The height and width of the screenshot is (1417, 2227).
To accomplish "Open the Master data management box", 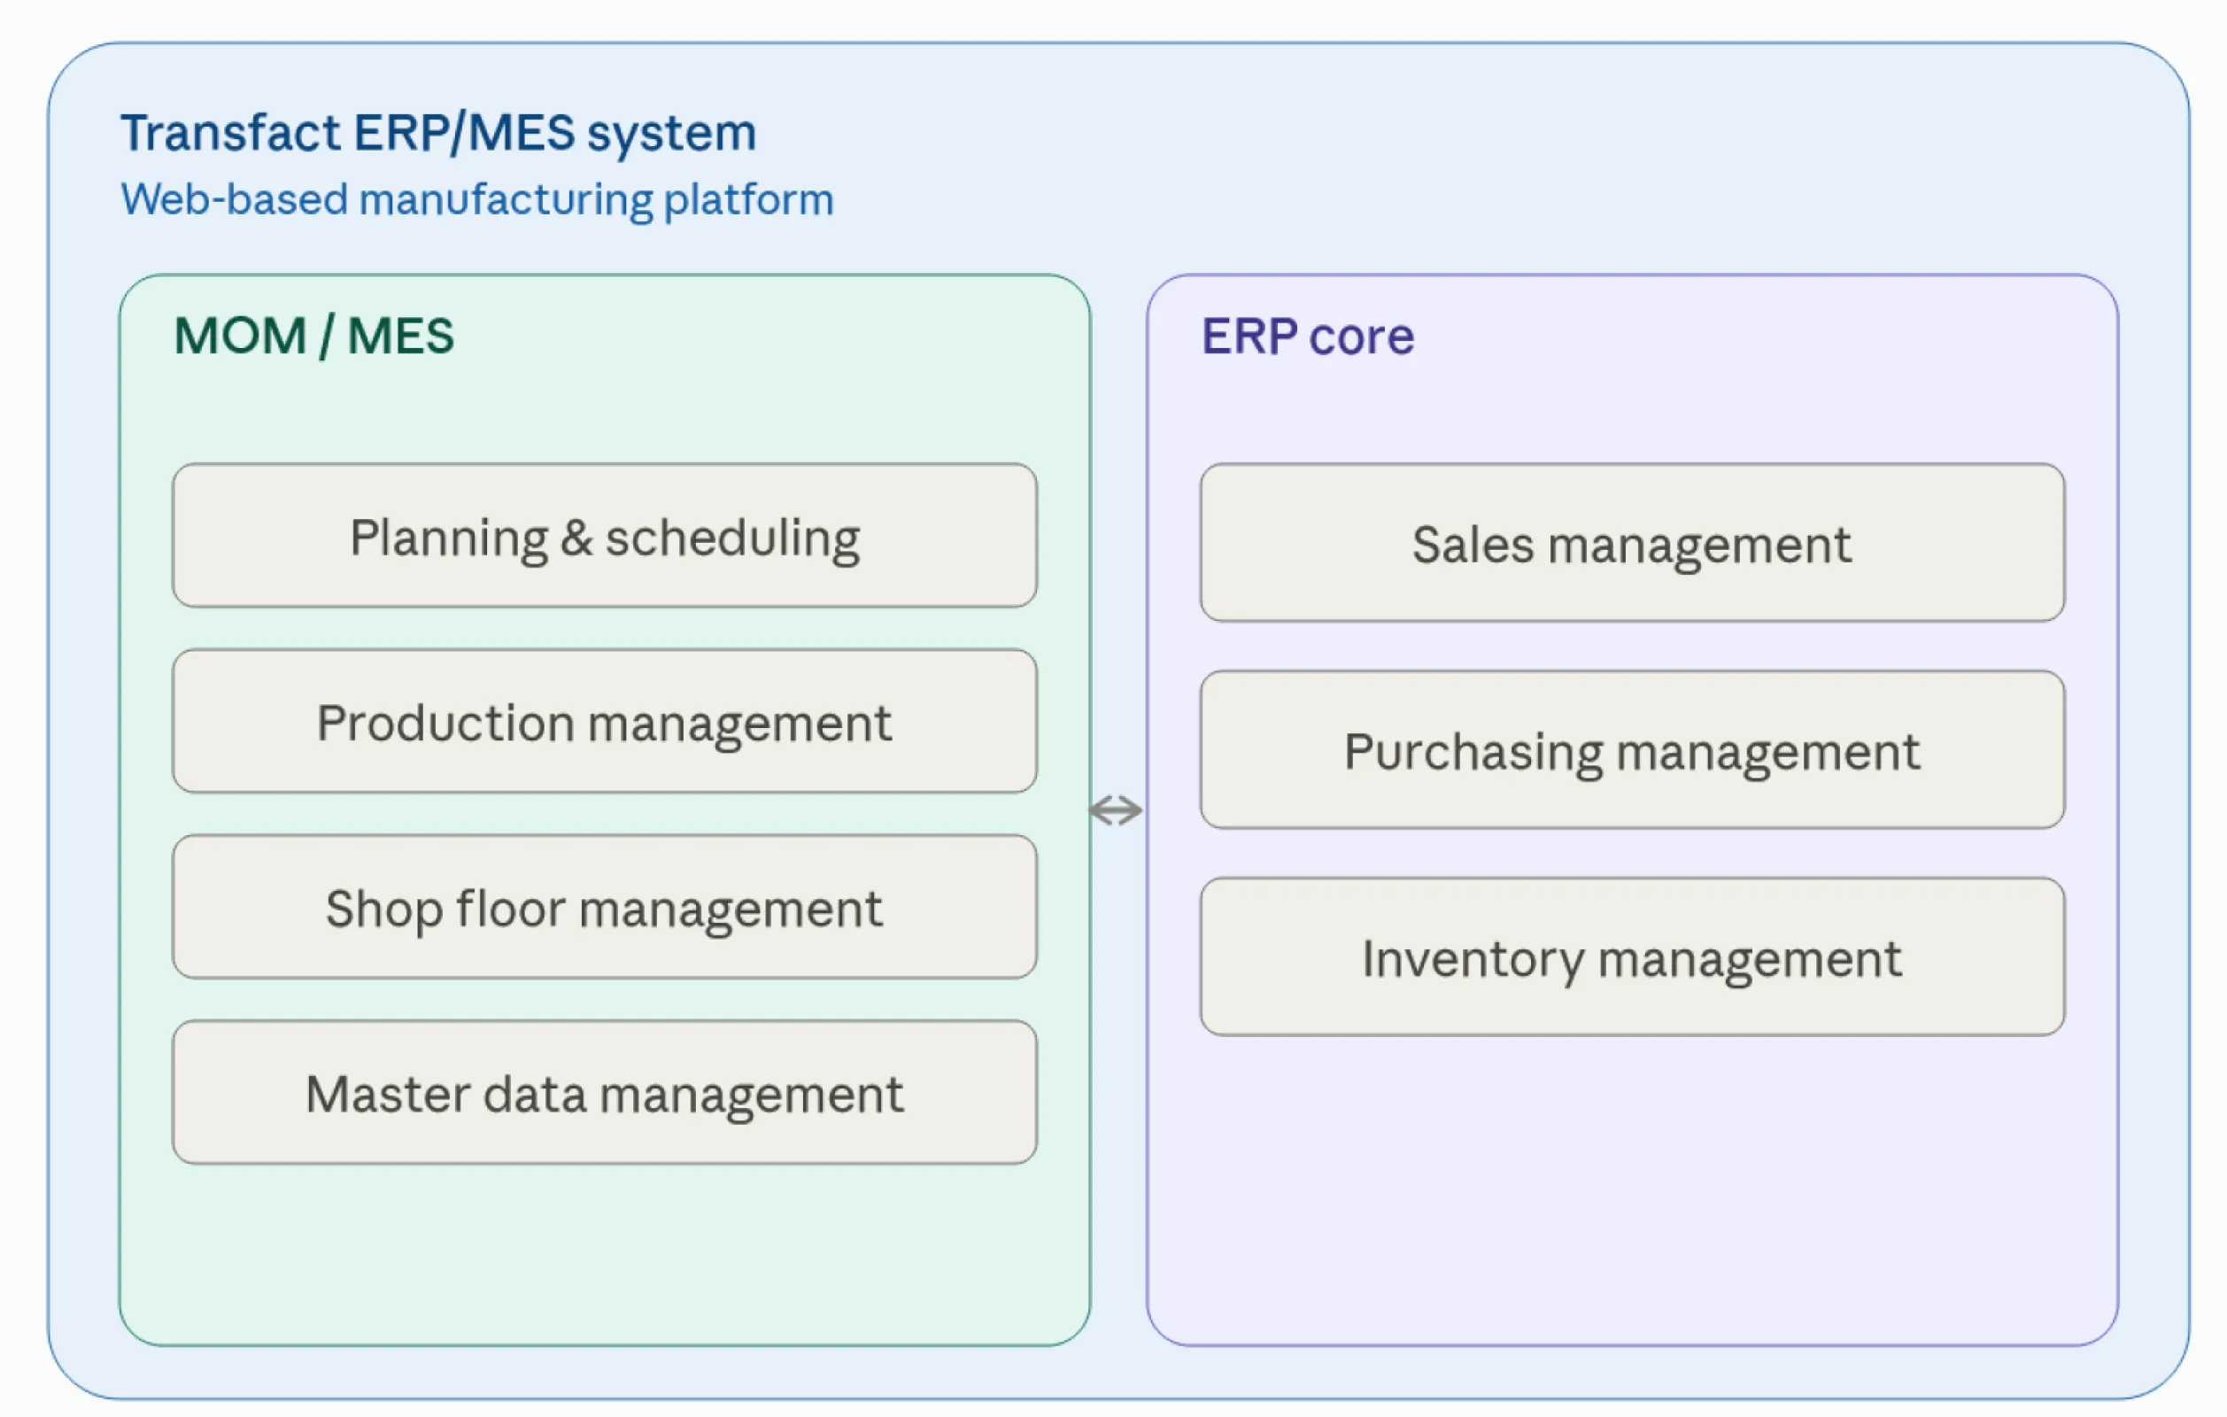I will point(604,1092).
